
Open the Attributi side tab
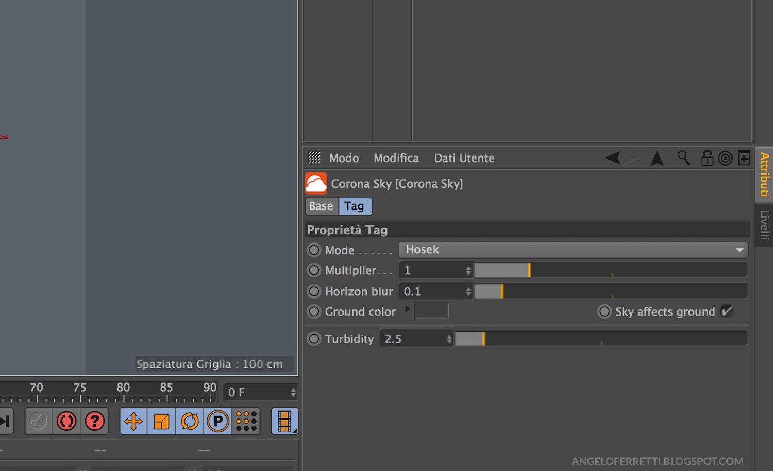(x=764, y=174)
